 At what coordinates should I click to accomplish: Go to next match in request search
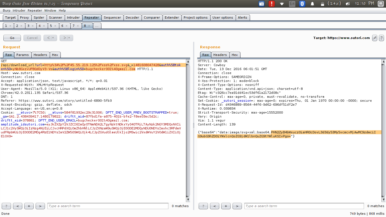(x=40, y=206)
